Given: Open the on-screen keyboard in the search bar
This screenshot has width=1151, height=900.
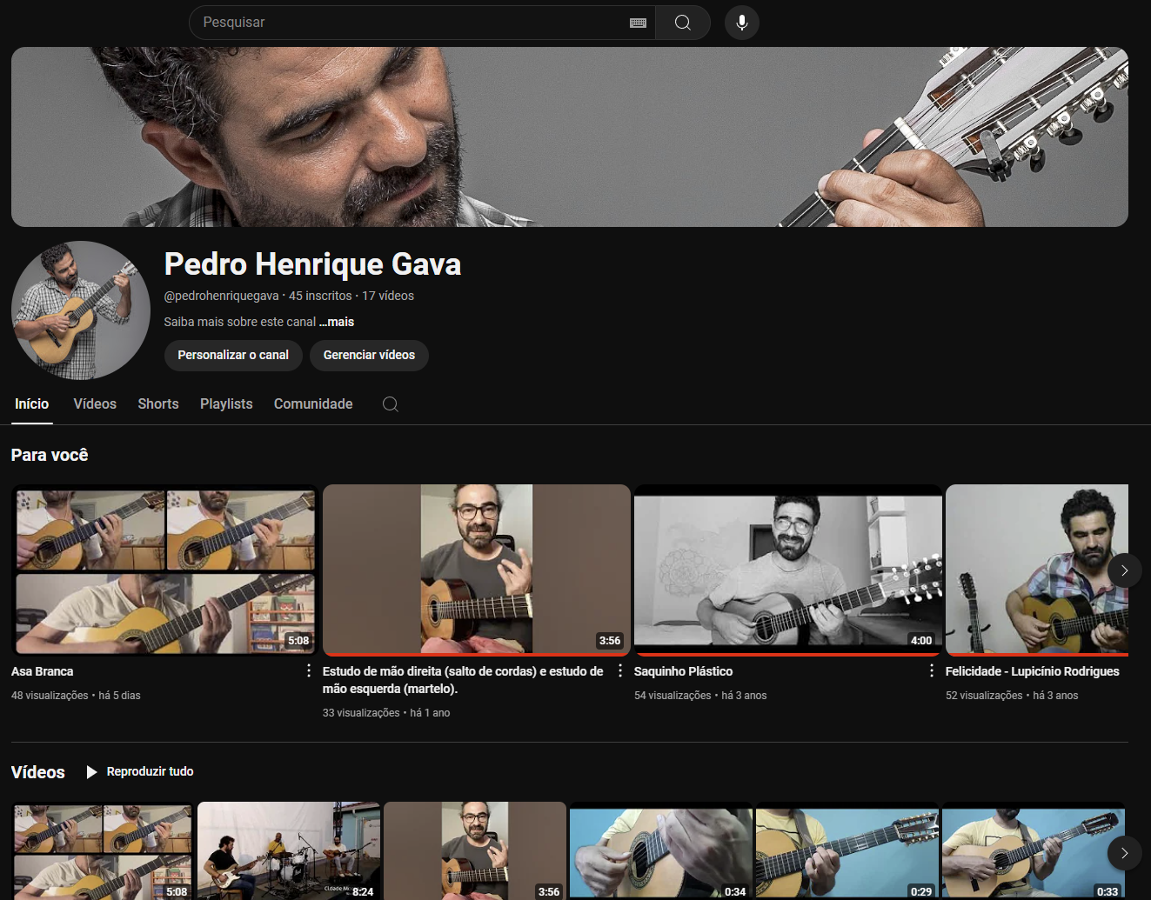Looking at the screenshot, I should 638,23.
